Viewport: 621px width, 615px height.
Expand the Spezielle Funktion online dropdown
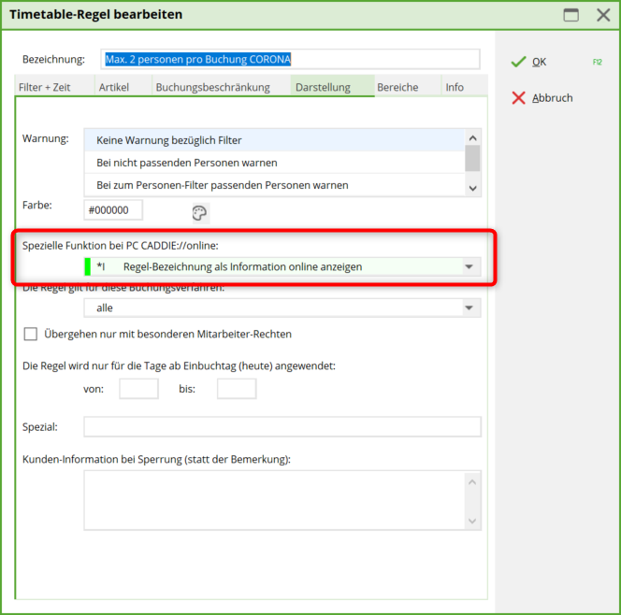point(469,267)
